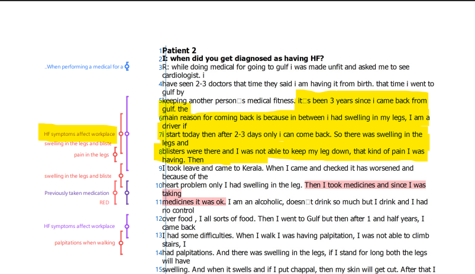Open the "Previously taken medication" code label

(x=76, y=193)
